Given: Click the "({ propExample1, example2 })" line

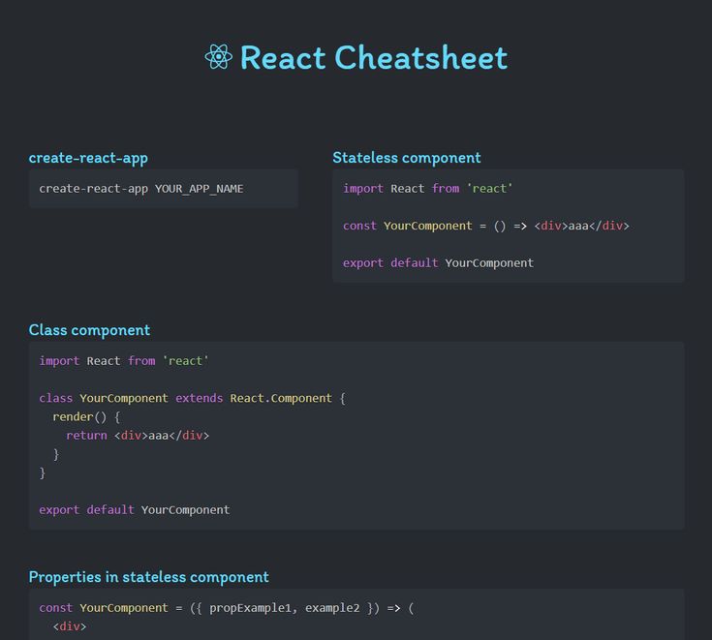Looking at the screenshot, I should [227, 608].
